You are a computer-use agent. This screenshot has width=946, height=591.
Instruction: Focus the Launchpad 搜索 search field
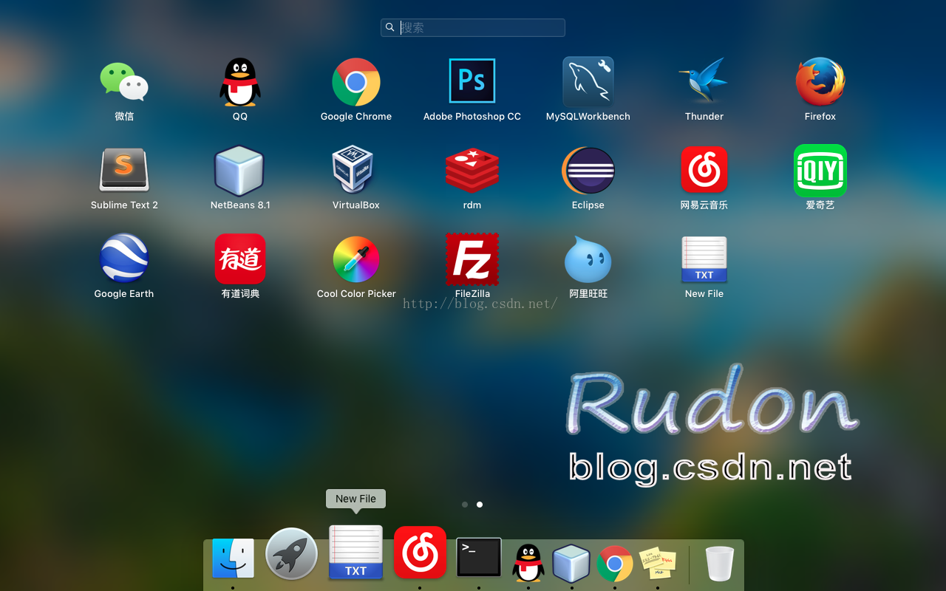473,27
